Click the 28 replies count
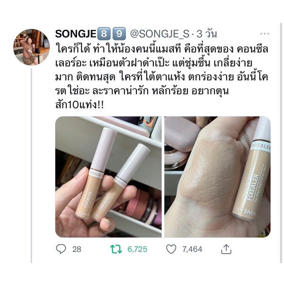 point(77,249)
